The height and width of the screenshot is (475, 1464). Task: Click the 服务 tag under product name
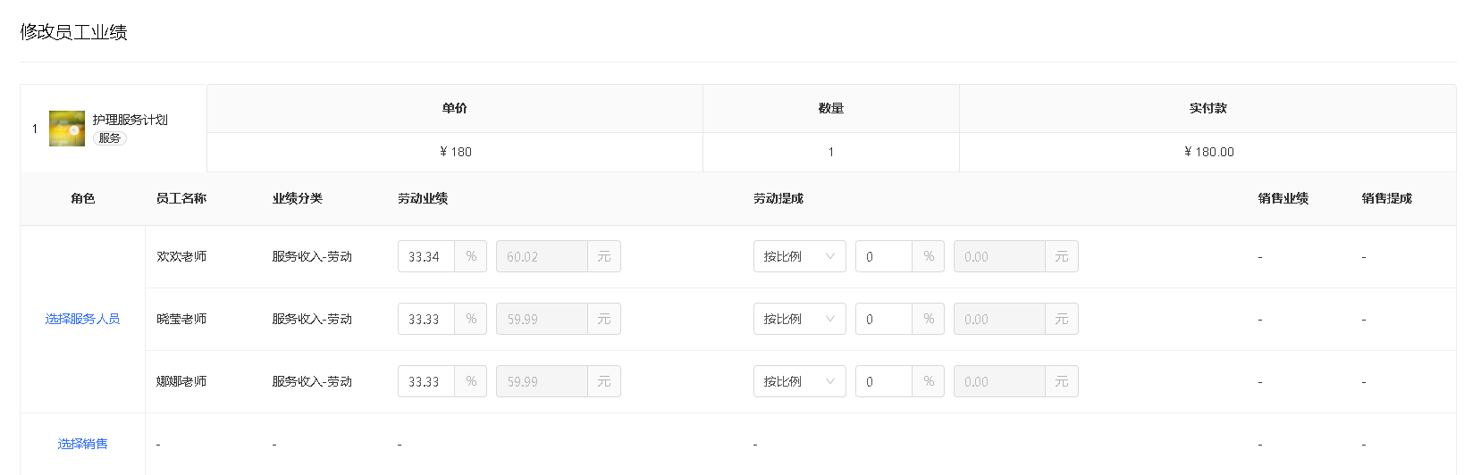[x=110, y=138]
